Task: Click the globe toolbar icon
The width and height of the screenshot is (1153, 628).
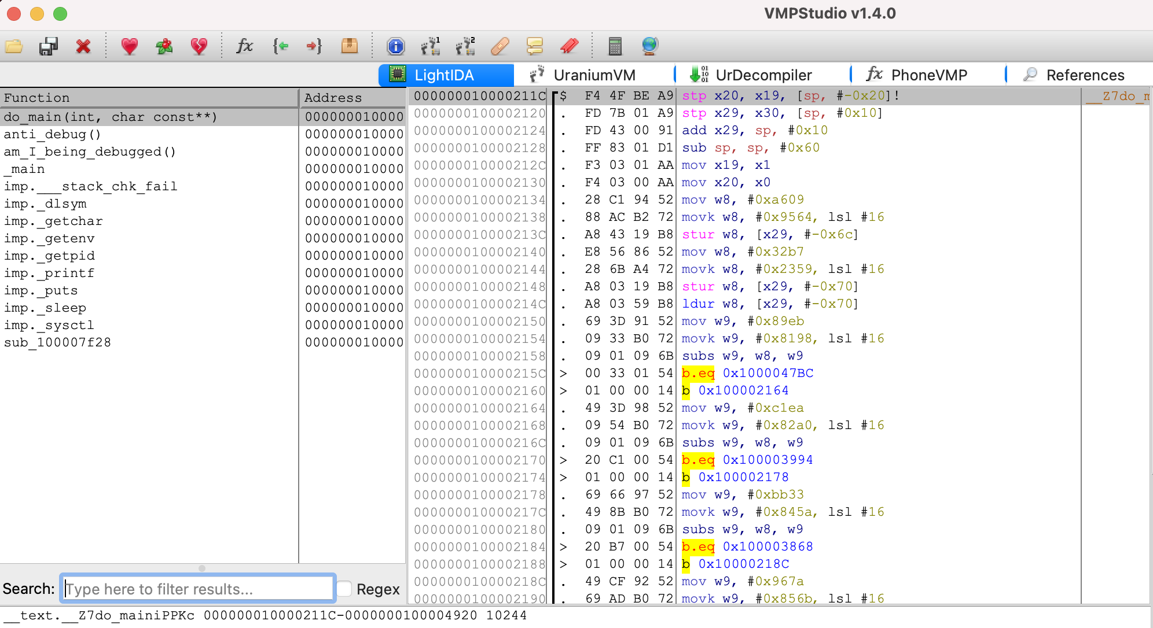Action: tap(649, 46)
